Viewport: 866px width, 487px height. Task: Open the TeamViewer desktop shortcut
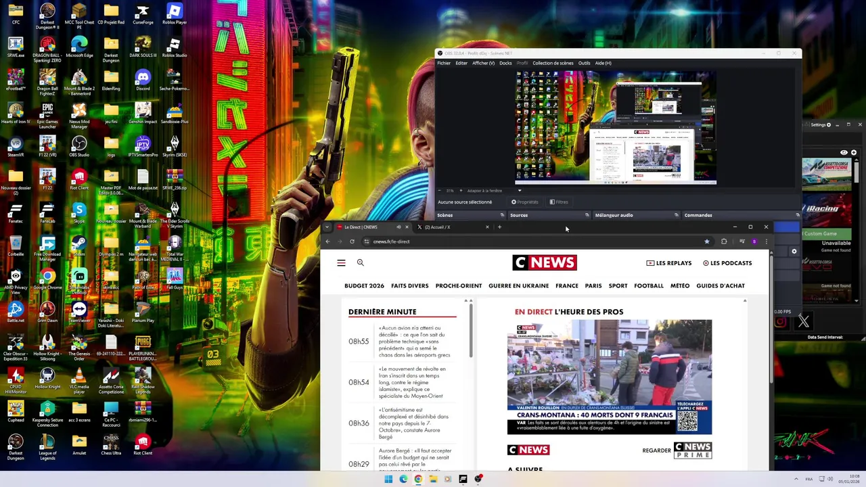79,312
